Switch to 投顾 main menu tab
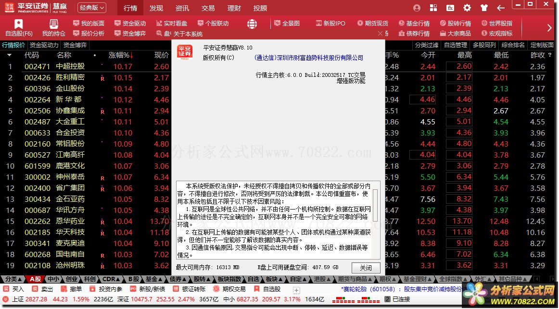This screenshot has height=309, width=559. [260, 8]
